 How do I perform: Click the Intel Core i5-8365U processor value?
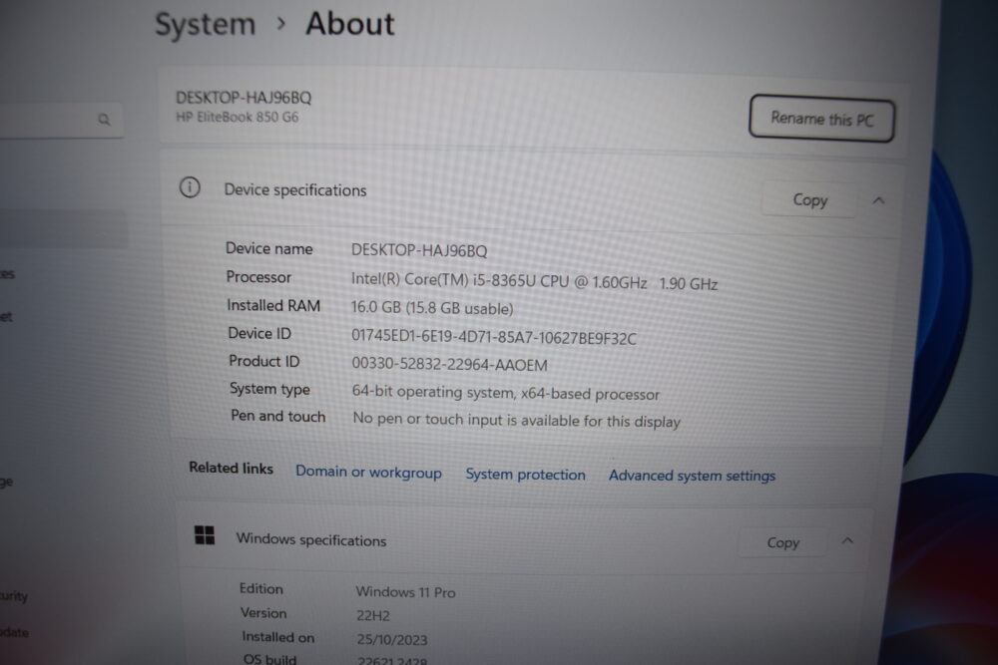534,281
